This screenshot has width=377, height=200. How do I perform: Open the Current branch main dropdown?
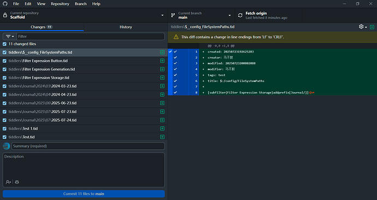coord(201,15)
